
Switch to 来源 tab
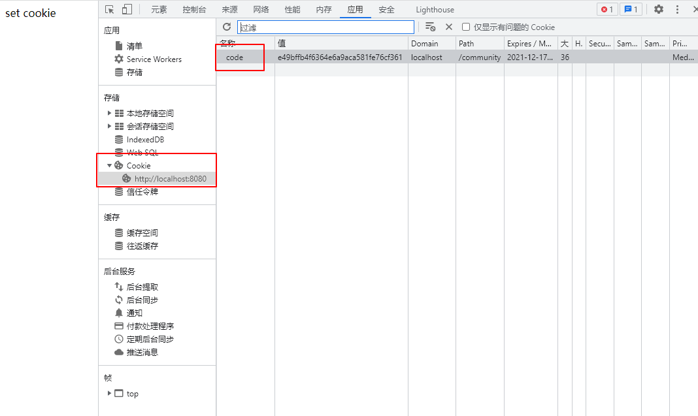click(x=229, y=9)
